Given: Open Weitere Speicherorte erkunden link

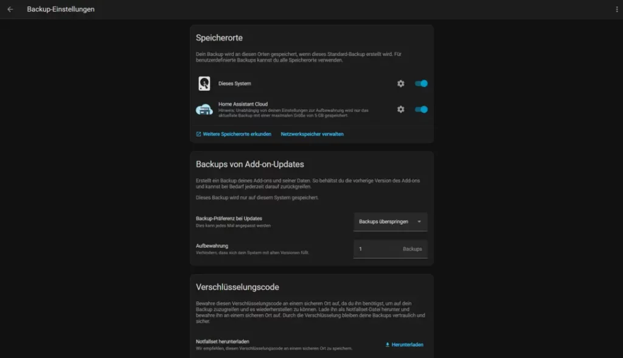Looking at the screenshot, I should point(237,134).
